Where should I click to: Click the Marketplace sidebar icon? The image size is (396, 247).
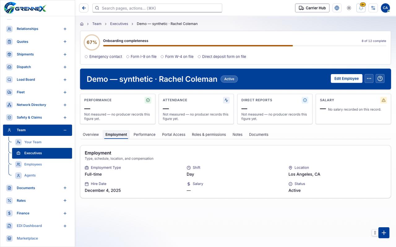coord(9,238)
